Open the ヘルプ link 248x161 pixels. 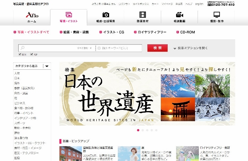tap(189, 4)
